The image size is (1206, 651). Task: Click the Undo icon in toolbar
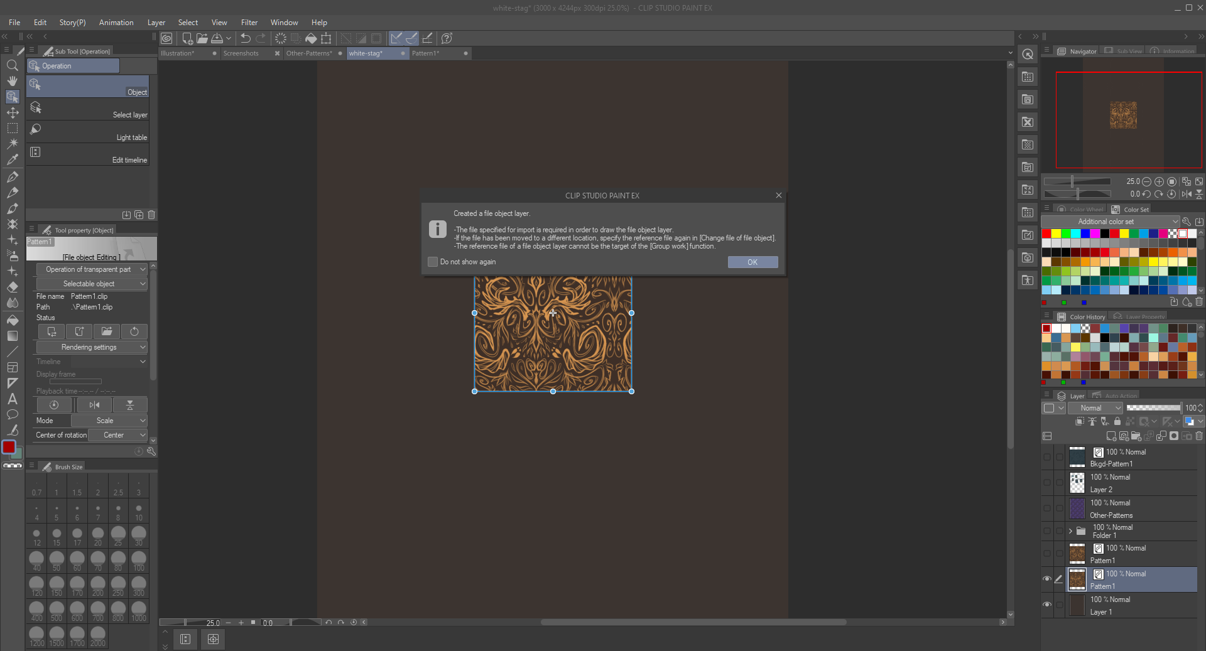[x=246, y=38]
